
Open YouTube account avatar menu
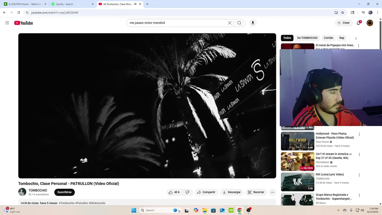click(370, 23)
